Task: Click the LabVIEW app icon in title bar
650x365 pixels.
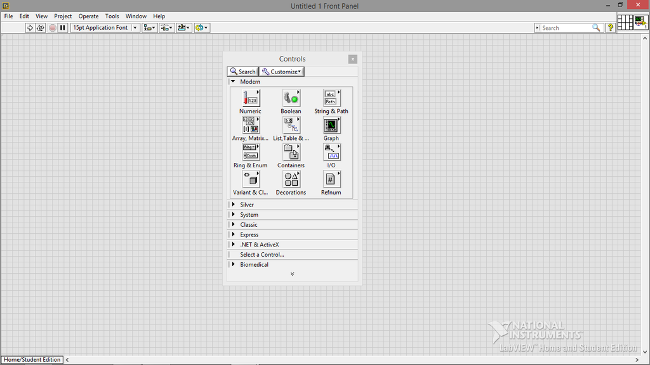Action: coord(6,6)
